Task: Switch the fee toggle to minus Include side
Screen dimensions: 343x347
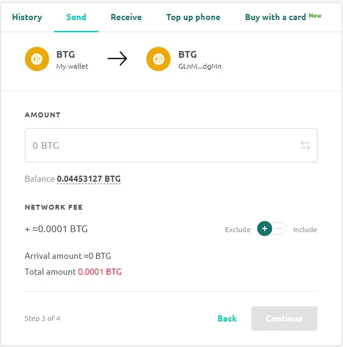Action: (x=279, y=228)
